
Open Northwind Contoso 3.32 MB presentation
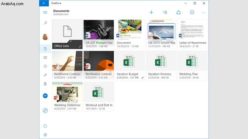99,65
